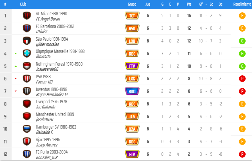Open the purple RDO group badge
The height and width of the screenshot is (161, 252).
132,91
